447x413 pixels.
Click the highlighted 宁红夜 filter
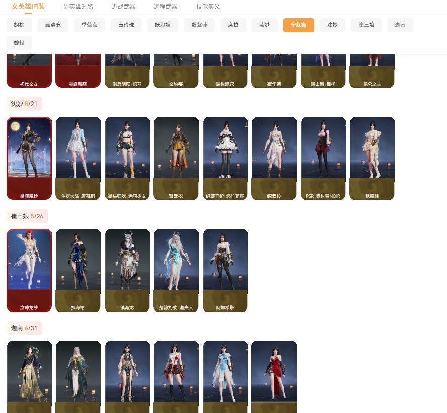pos(298,25)
